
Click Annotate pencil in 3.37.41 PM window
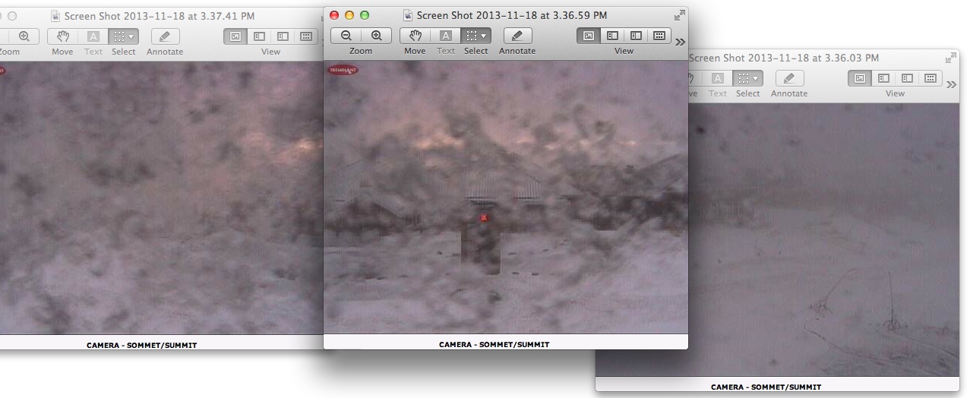click(x=165, y=36)
